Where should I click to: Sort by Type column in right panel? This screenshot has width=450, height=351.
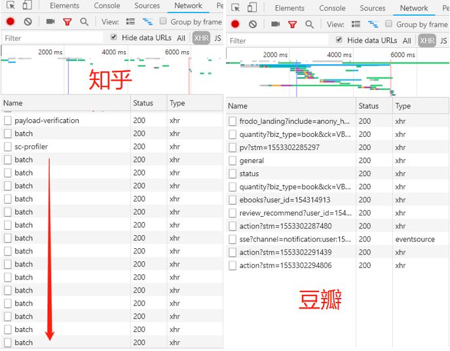point(421,106)
